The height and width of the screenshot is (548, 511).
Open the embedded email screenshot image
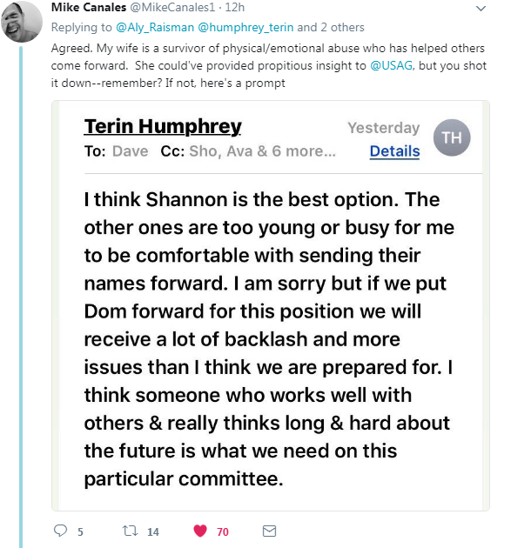(271, 306)
